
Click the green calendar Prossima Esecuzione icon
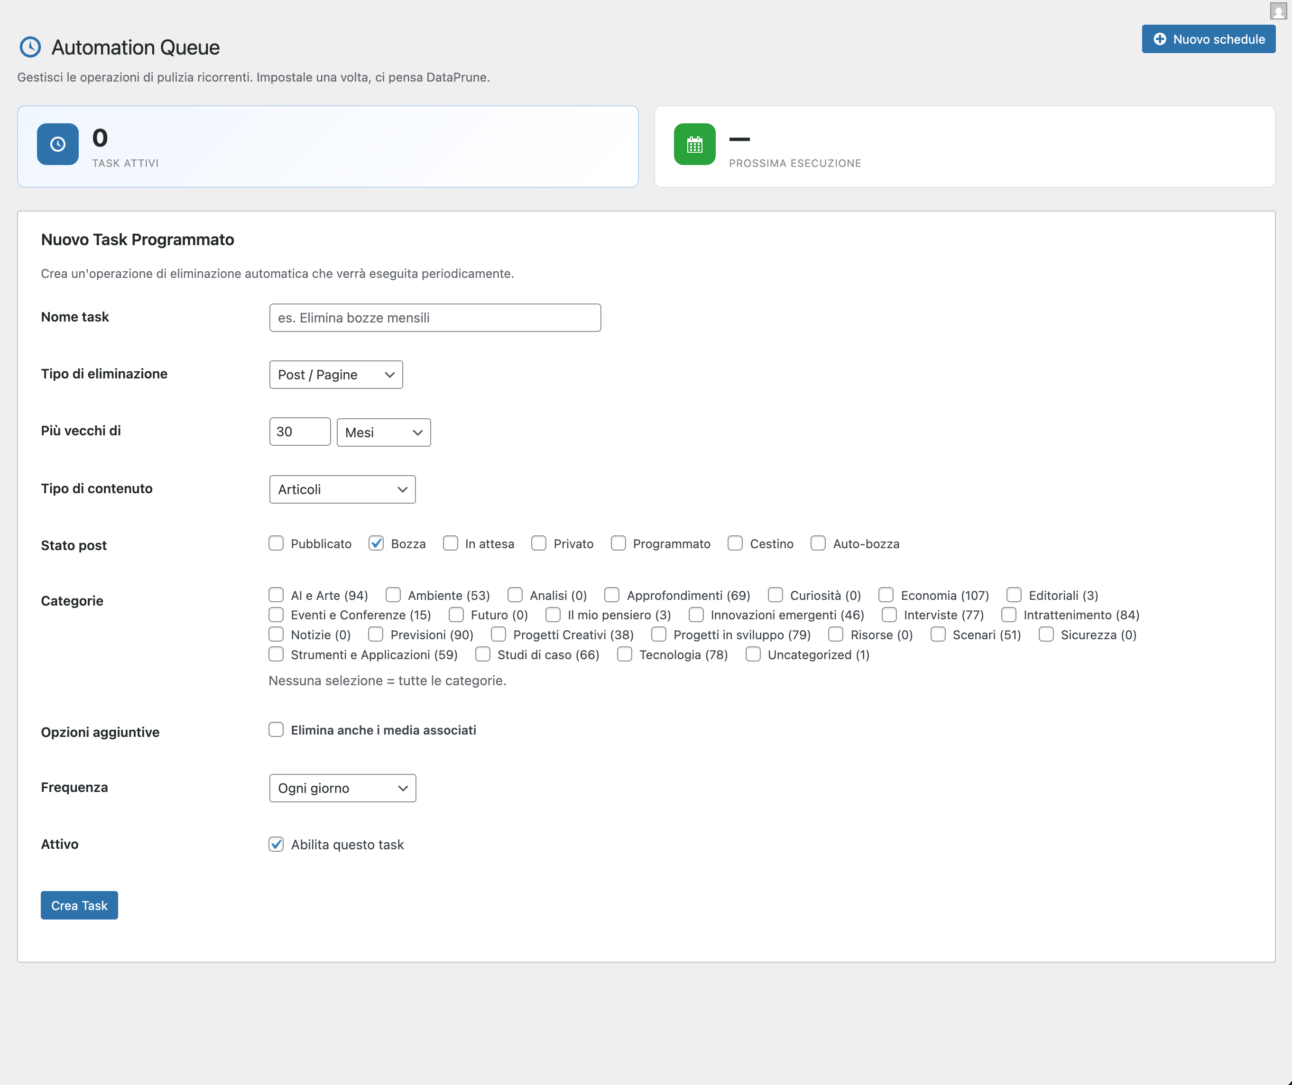pyautogui.click(x=694, y=144)
